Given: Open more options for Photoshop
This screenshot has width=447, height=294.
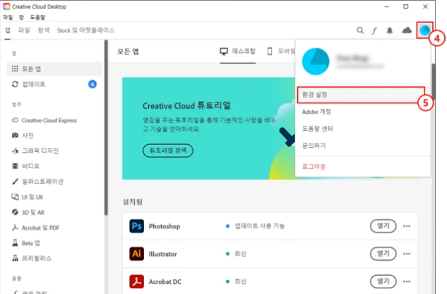Looking at the screenshot, I should [x=407, y=226].
